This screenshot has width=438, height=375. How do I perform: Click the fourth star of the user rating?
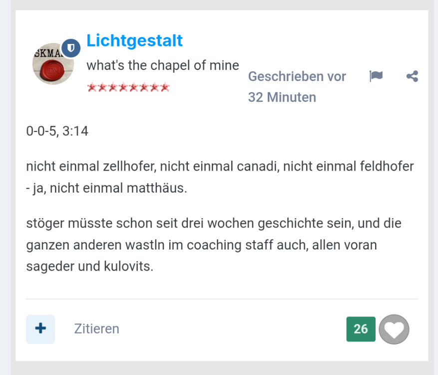[123, 87]
